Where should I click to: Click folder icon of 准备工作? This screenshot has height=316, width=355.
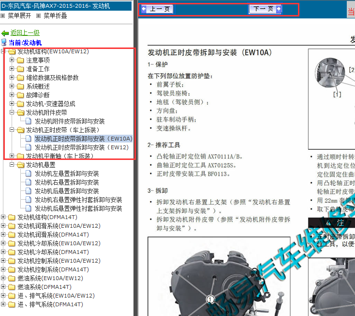click(20, 69)
